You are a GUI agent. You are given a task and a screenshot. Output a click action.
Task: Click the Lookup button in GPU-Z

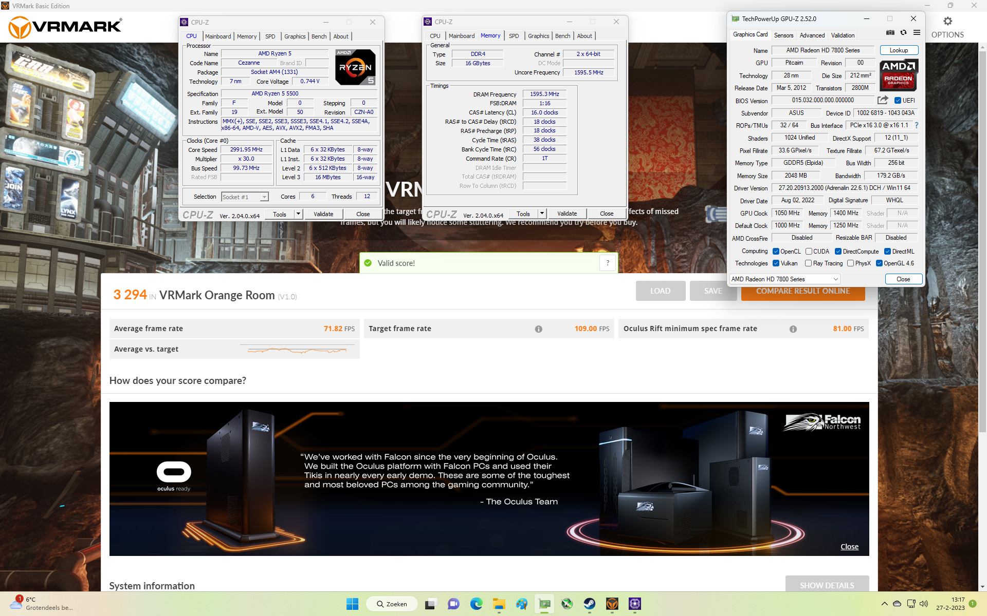[x=899, y=50]
